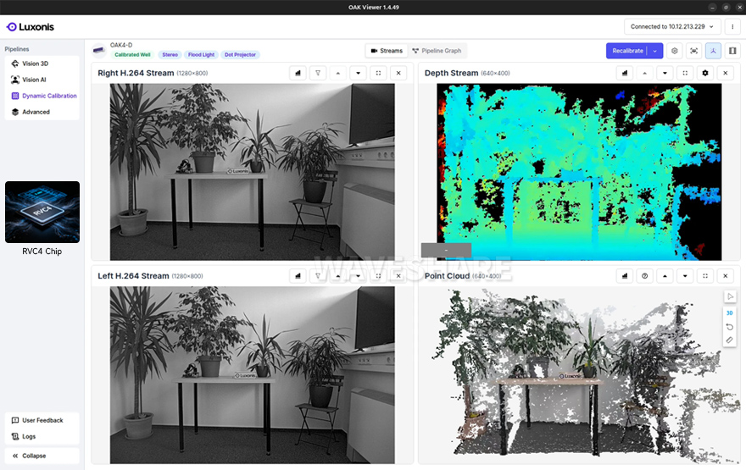Close the Left H.264 Stream panel
746x470 pixels.
398,276
